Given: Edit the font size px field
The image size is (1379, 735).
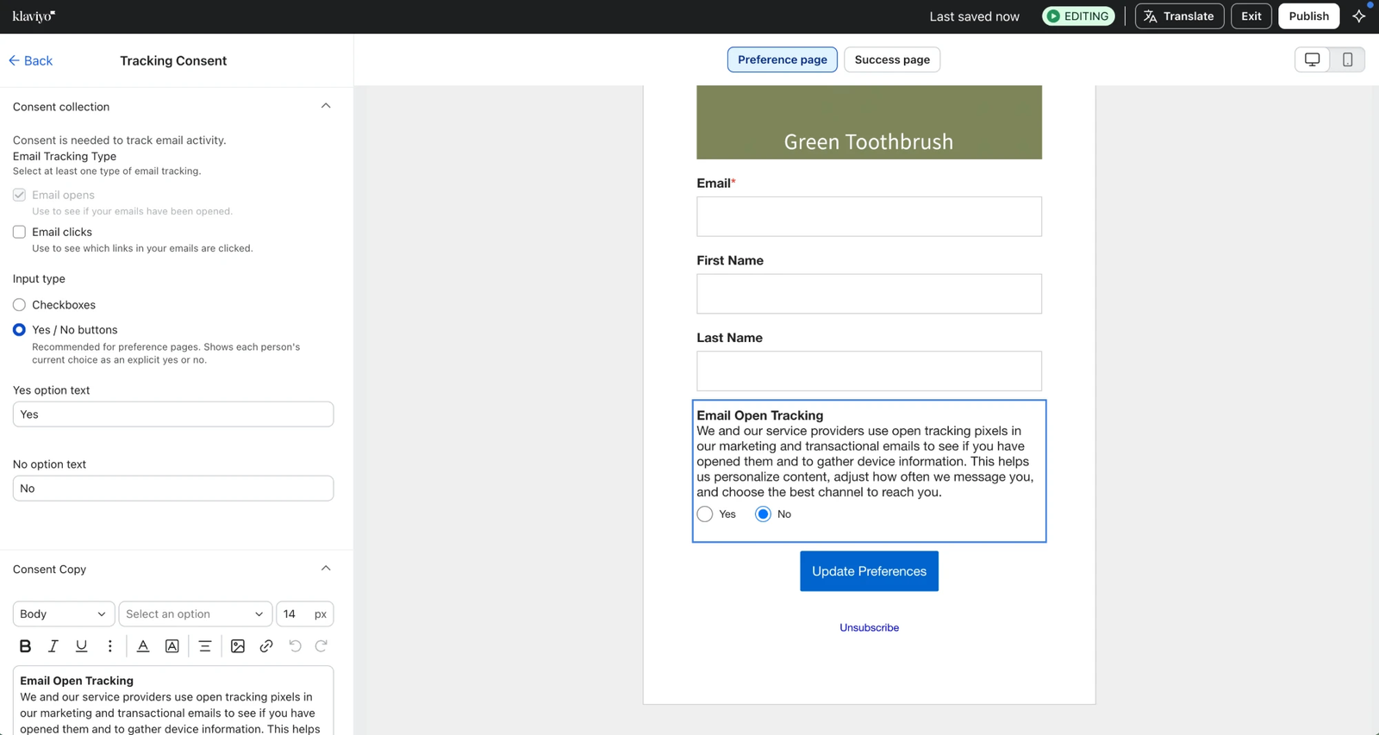Looking at the screenshot, I should pos(304,614).
